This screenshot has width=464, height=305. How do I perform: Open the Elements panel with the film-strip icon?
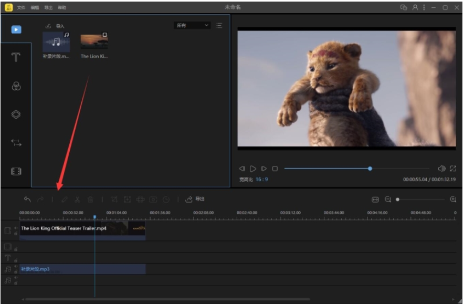click(x=16, y=171)
